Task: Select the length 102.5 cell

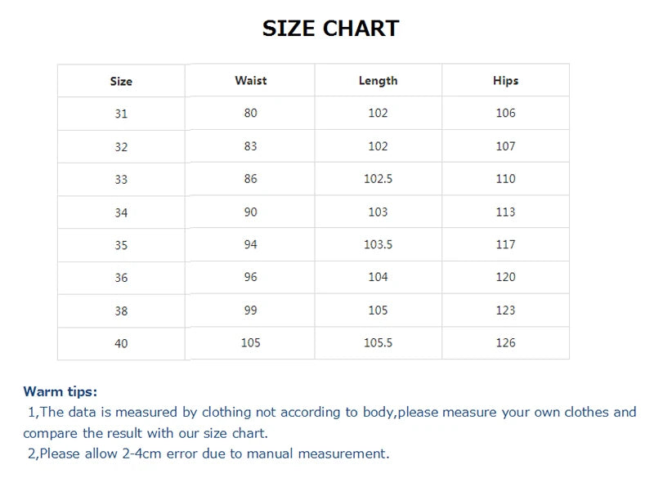Action: [378, 179]
